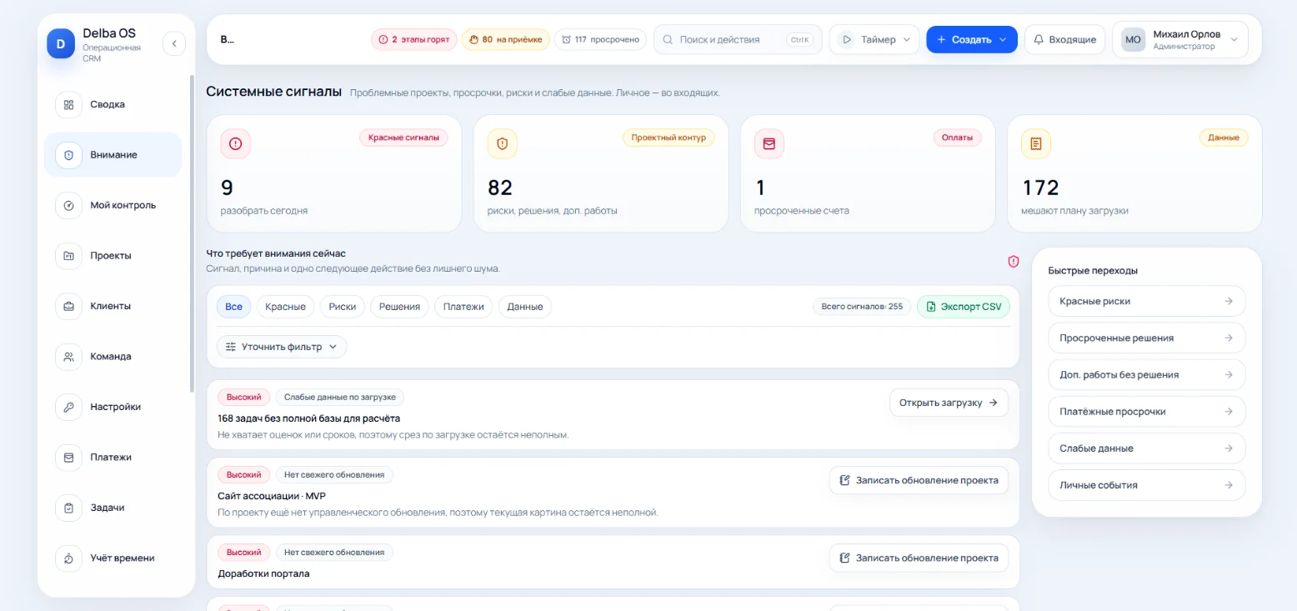Image resolution: width=1297 pixels, height=611 pixels.
Task: Open the Создать dropdown menu
Action: click(x=972, y=39)
